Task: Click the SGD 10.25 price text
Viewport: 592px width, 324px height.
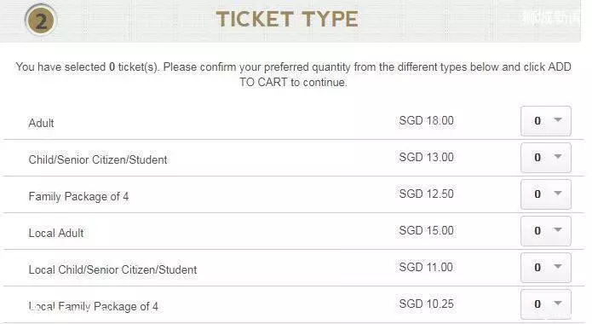Action: click(426, 304)
